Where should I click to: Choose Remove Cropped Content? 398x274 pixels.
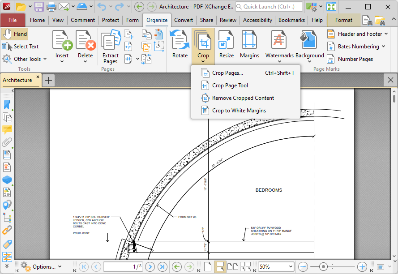pyautogui.click(x=246, y=98)
